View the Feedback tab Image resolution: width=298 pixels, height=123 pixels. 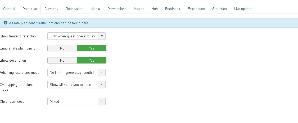(173, 9)
